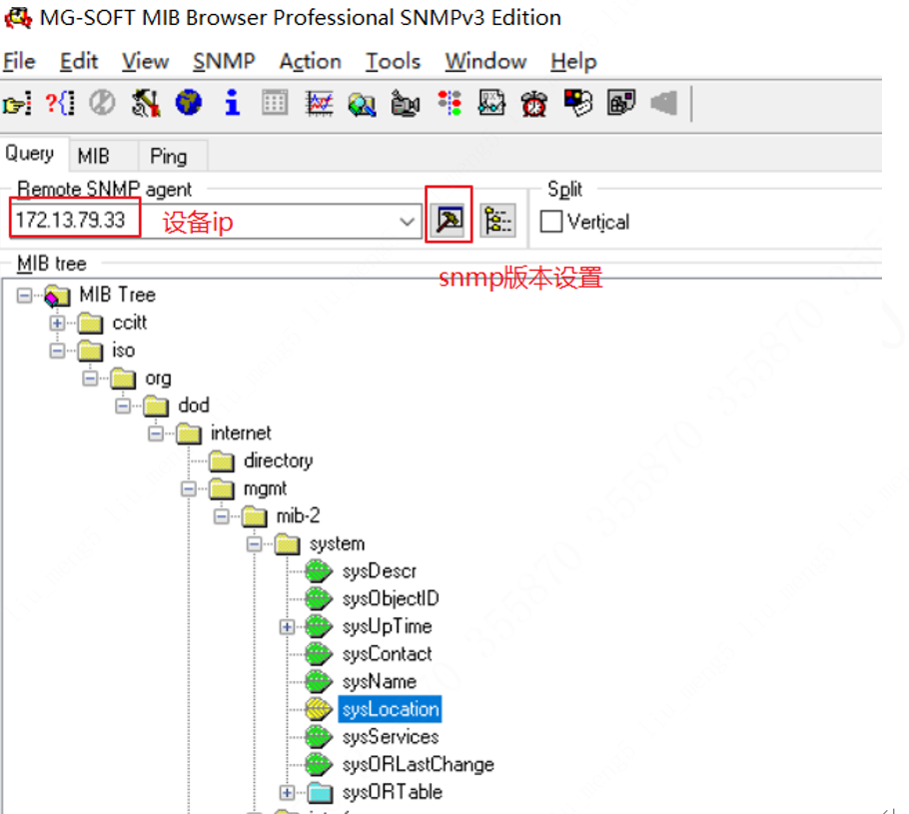
Task: Select the sysORLastChange node
Action: pyautogui.click(x=418, y=765)
